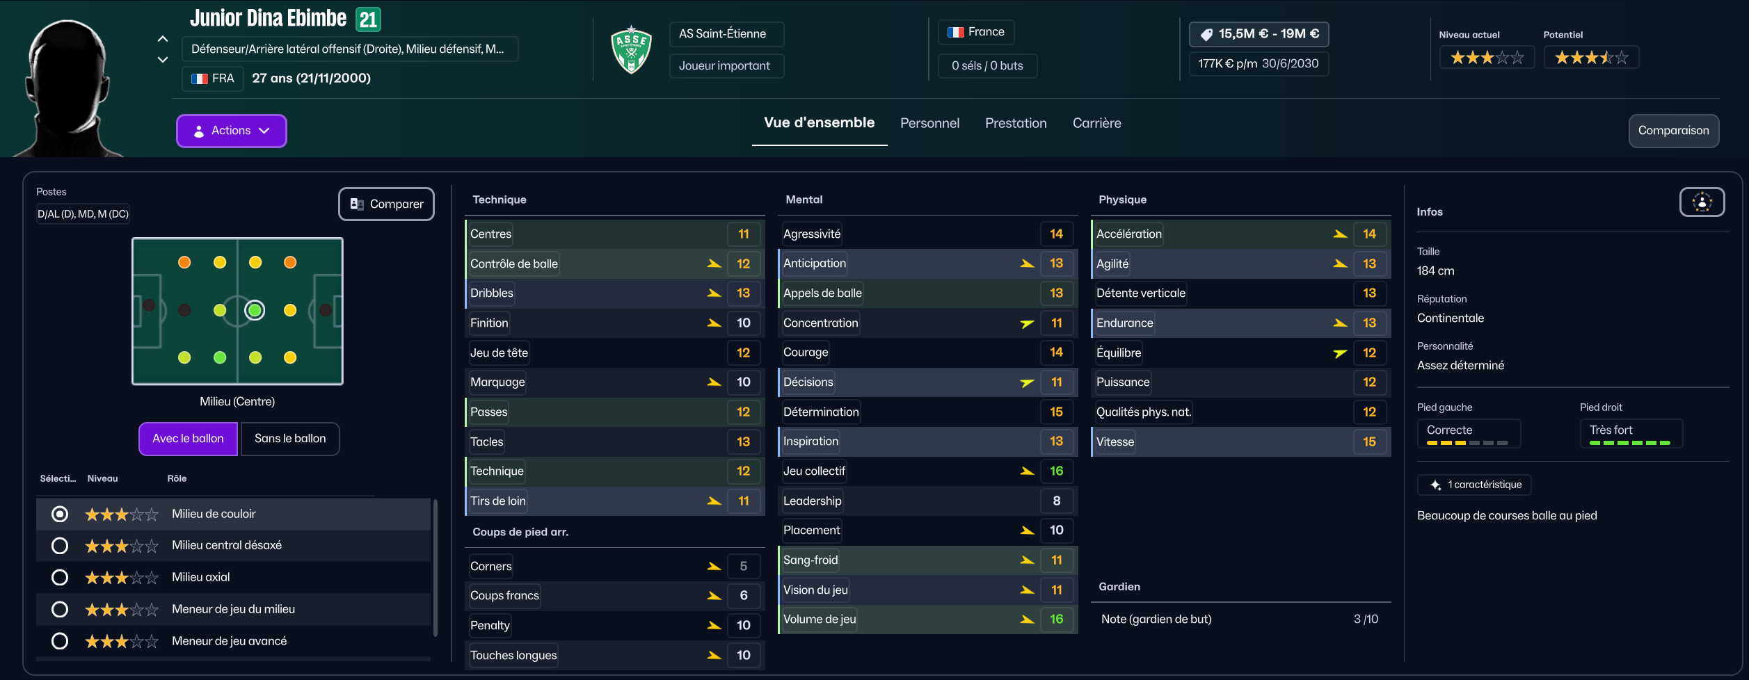Click the squad number 21 badge

tap(368, 19)
